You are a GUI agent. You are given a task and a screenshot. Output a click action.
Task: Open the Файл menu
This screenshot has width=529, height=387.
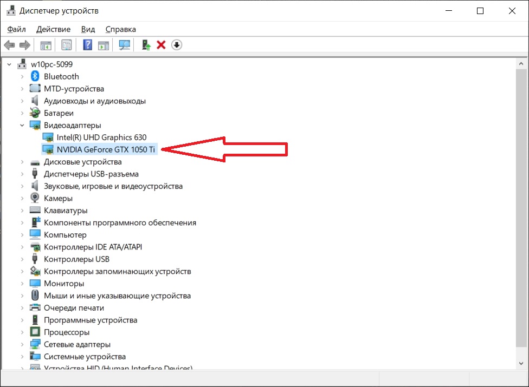17,29
